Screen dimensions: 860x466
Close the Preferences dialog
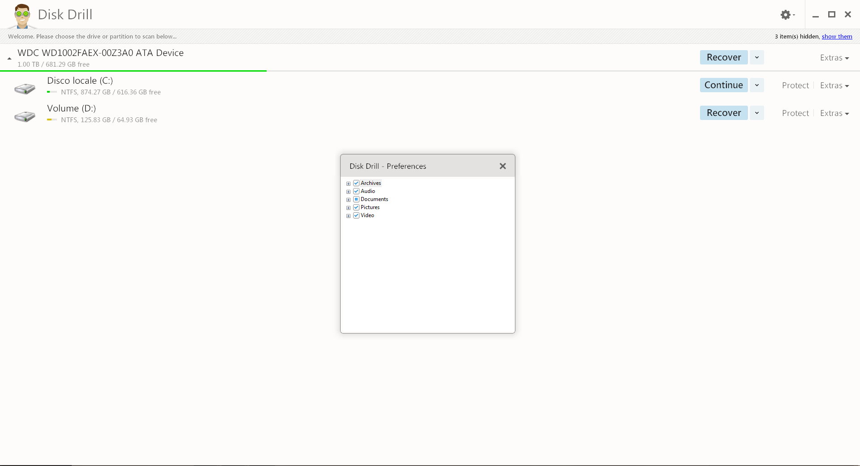(502, 166)
